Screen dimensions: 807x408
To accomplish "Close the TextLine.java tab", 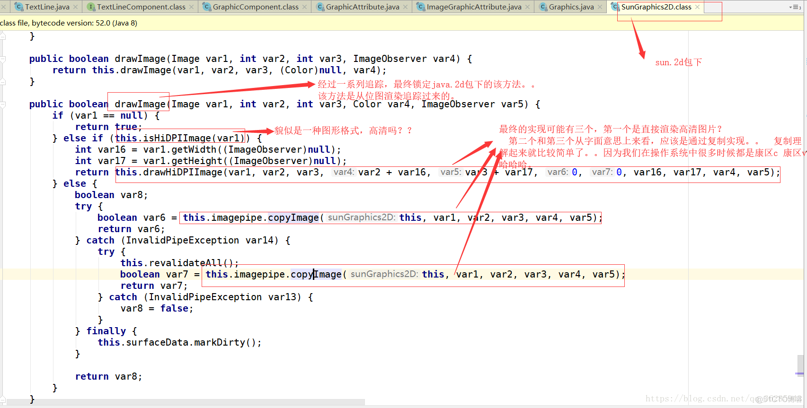I will (75, 7).
